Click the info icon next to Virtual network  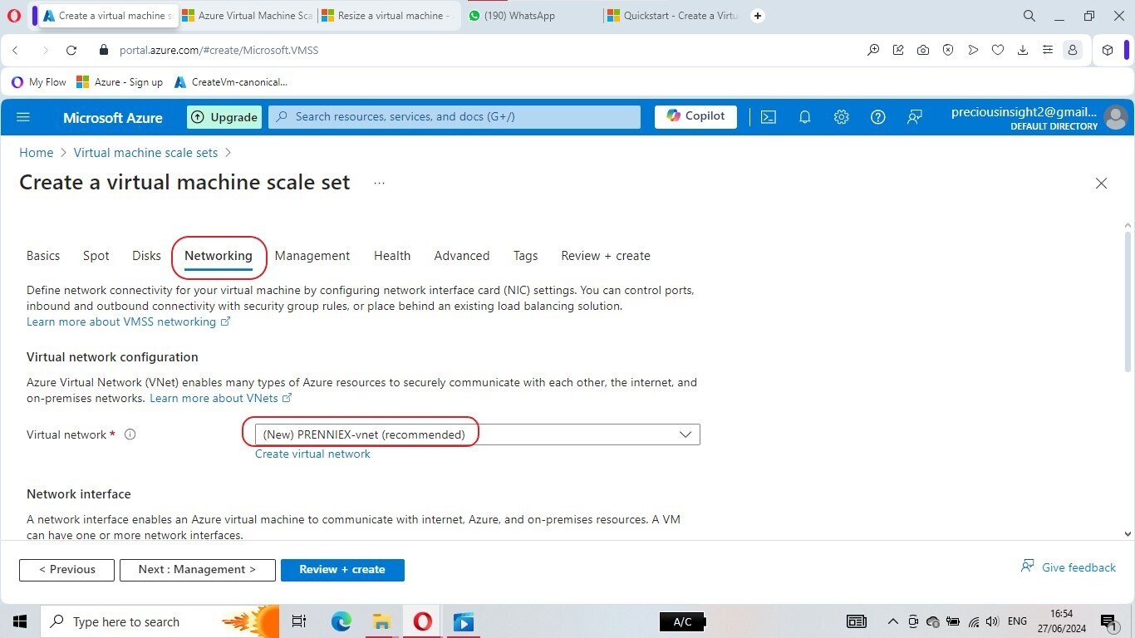(x=130, y=434)
